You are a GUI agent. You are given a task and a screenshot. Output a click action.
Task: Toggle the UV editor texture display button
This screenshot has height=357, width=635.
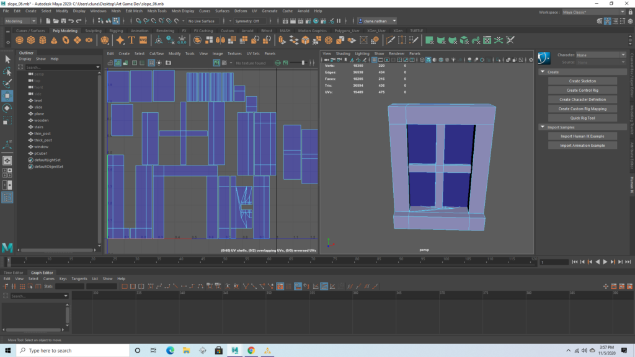(x=216, y=63)
